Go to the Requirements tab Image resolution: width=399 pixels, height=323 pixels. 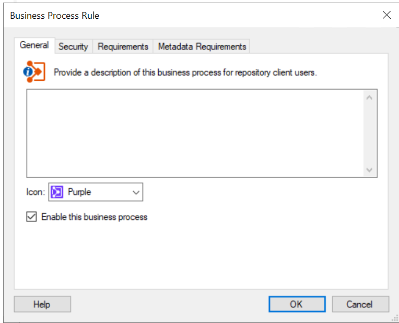point(123,46)
